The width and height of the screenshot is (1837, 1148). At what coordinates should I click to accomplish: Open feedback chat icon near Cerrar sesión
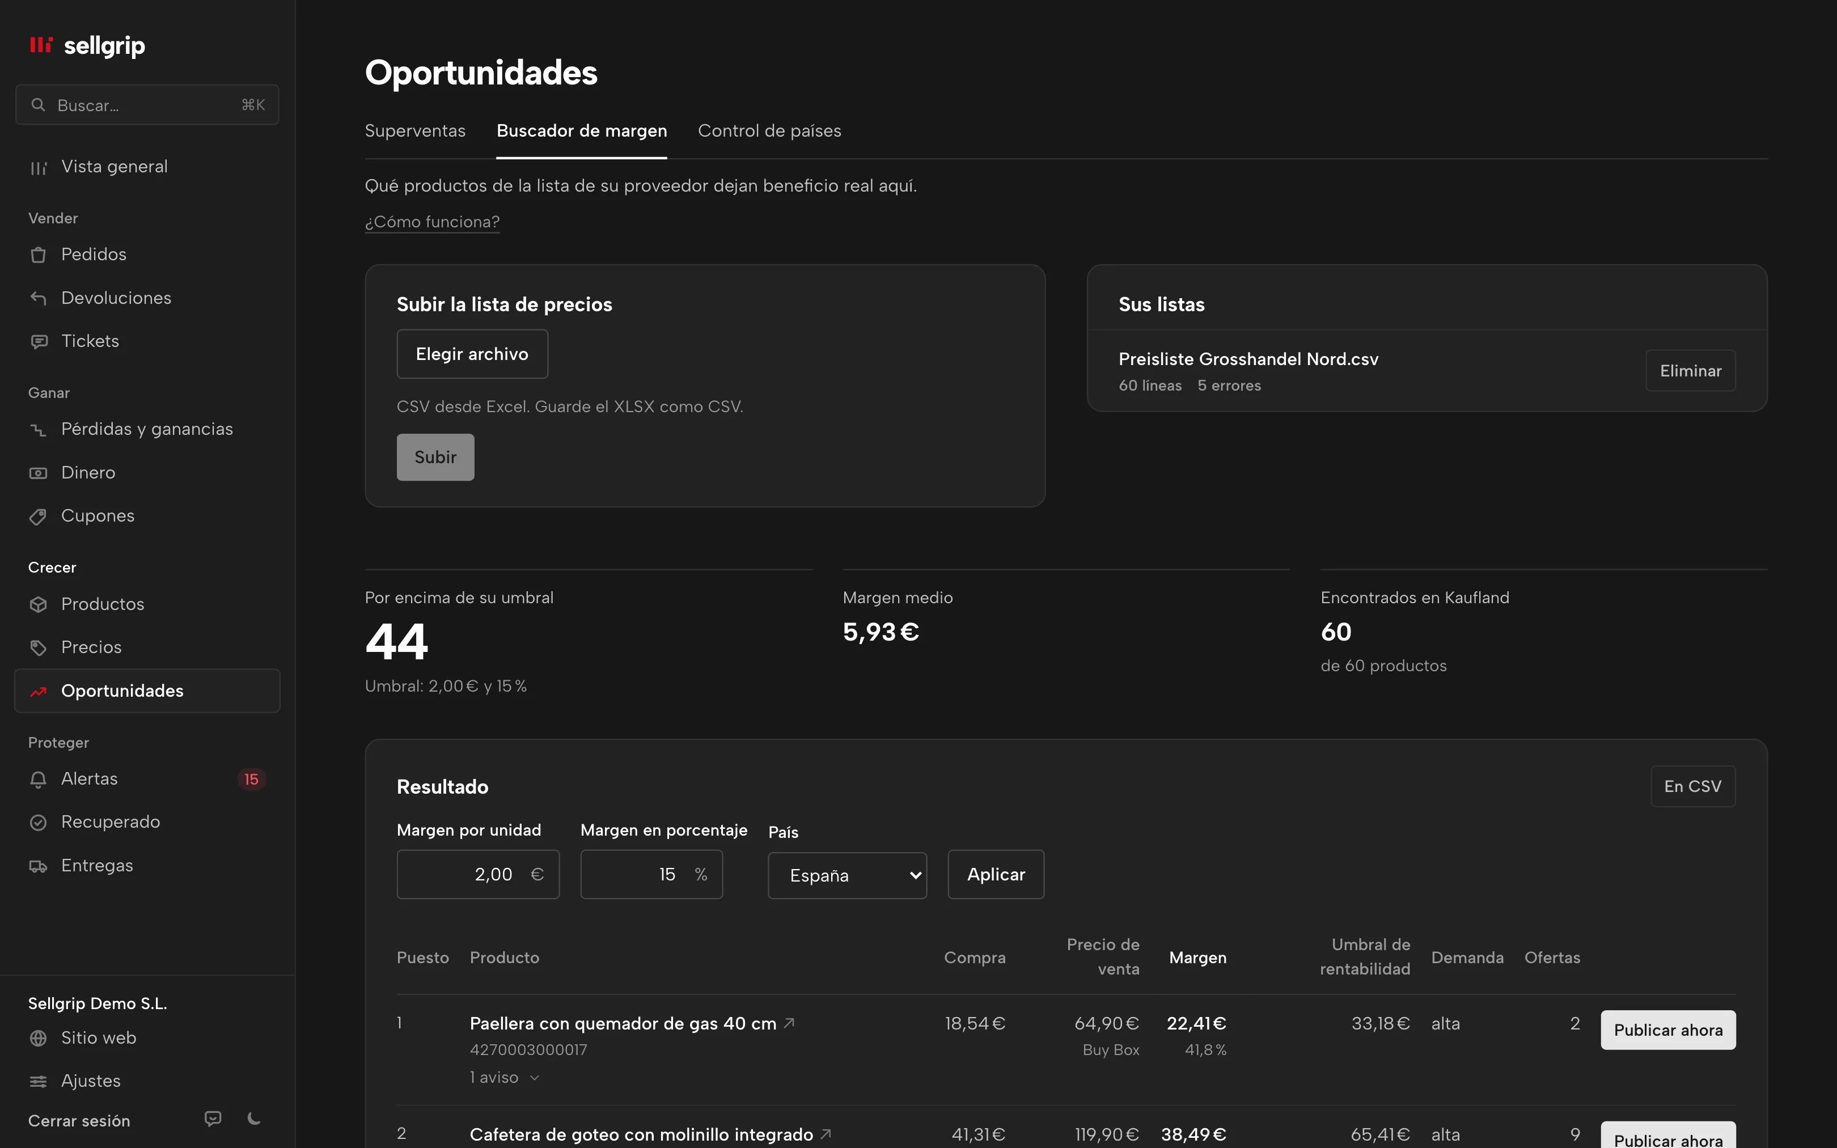pyautogui.click(x=213, y=1119)
